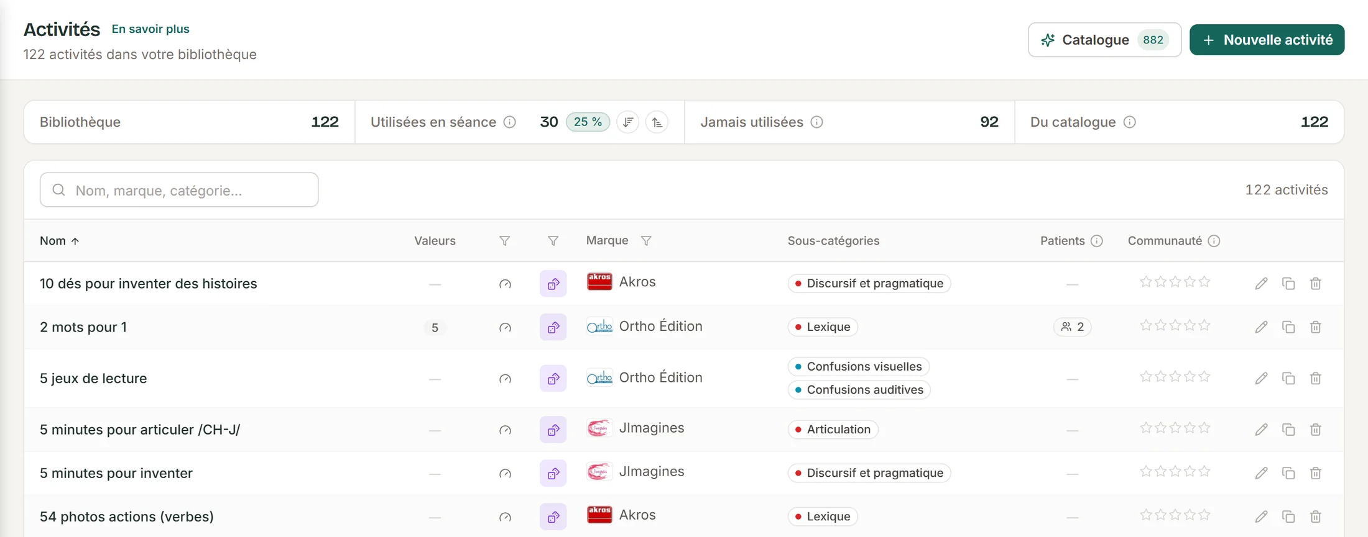This screenshot has width=1368, height=537.
Task: Delete 54 photos actions (verbes)
Action: tap(1316, 517)
